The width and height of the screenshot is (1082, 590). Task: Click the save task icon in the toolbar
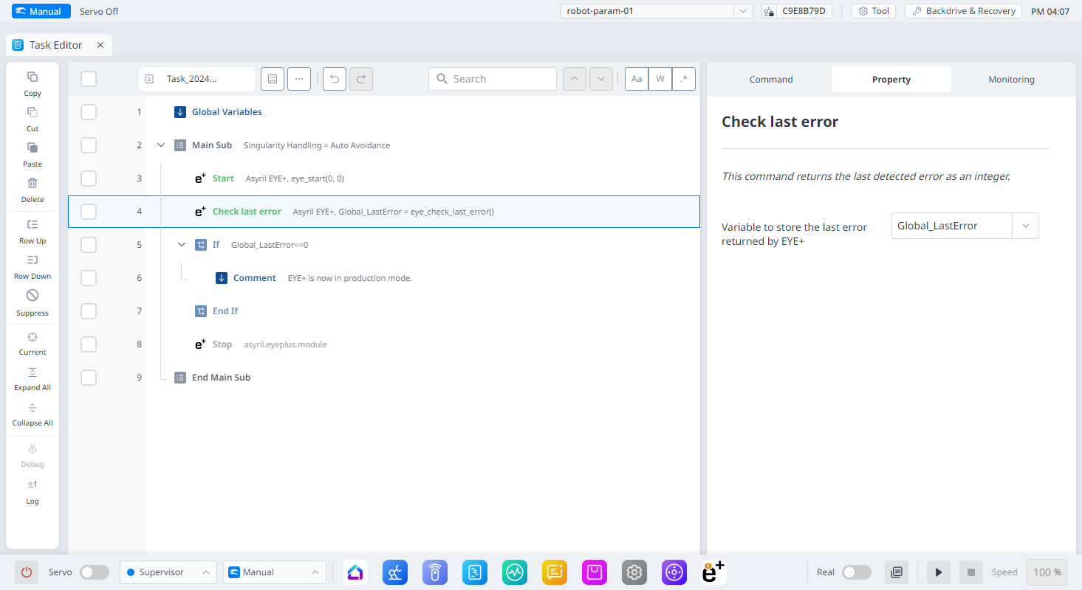click(x=273, y=79)
